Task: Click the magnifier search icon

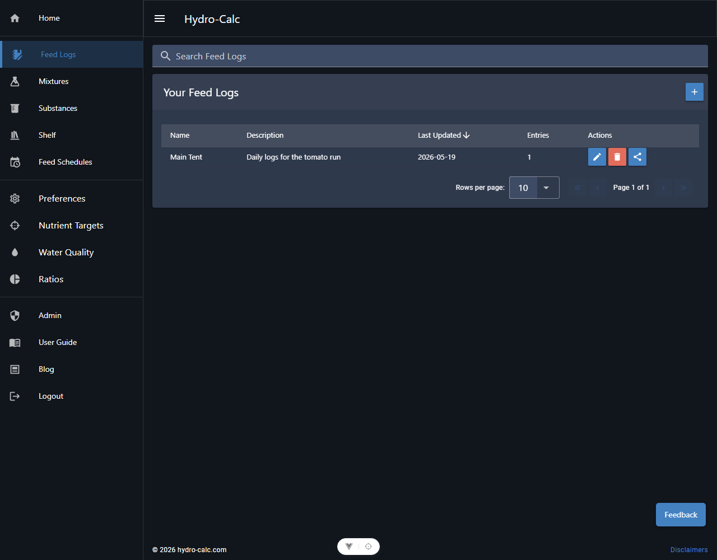Action: point(165,56)
